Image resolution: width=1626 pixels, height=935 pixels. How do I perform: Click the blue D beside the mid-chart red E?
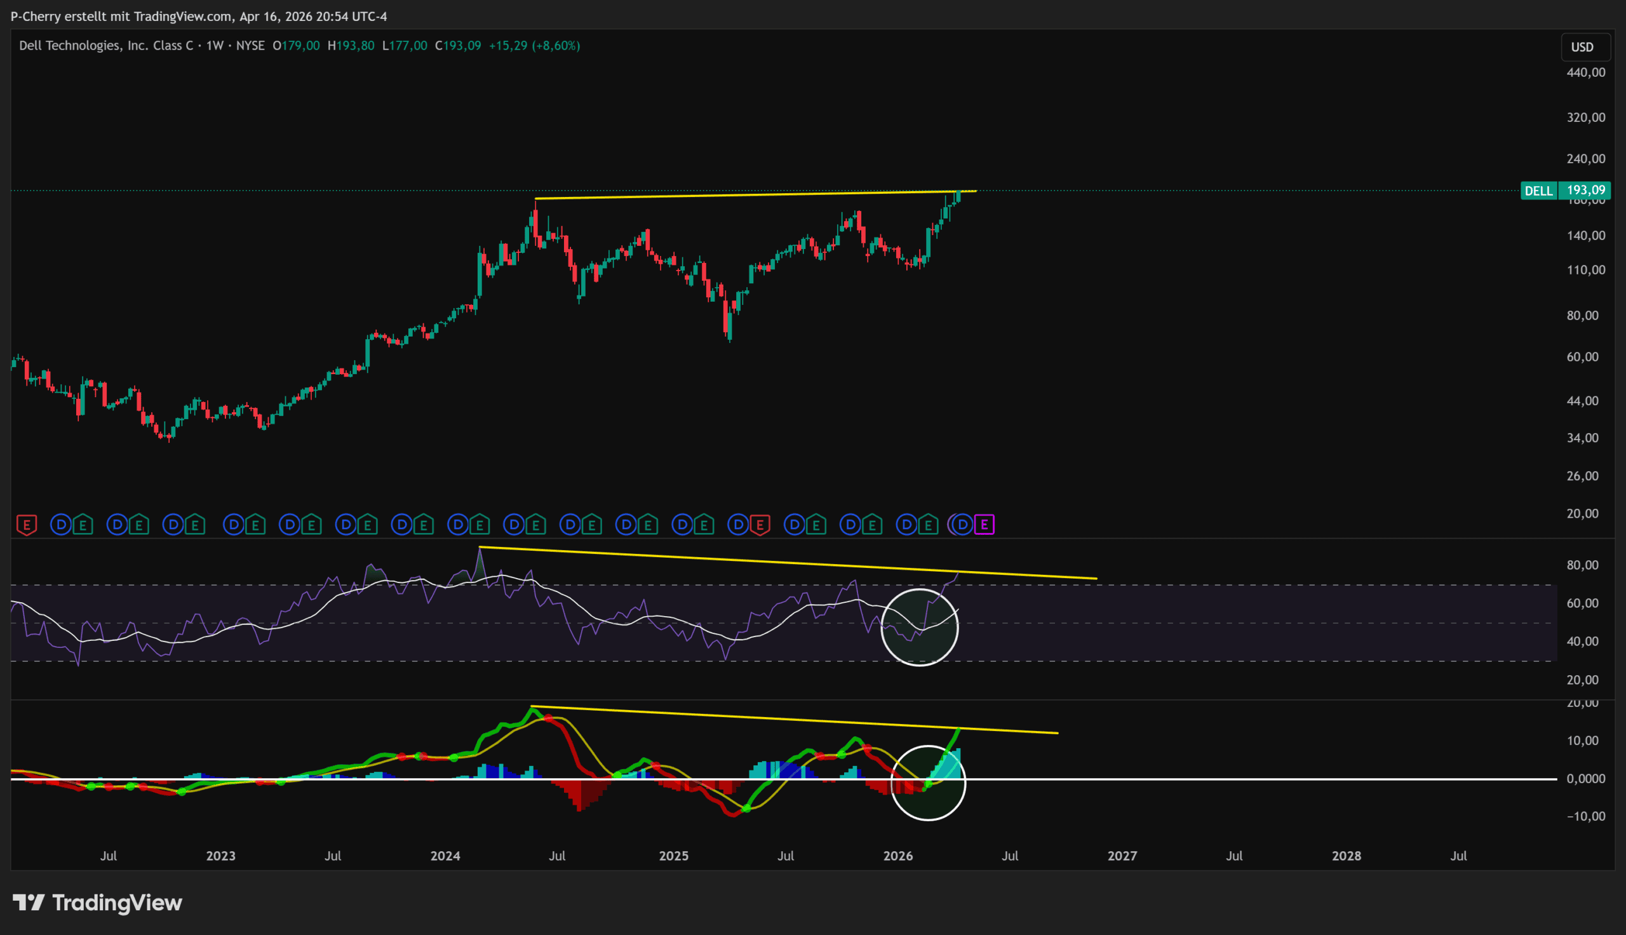click(x=738, y=525)
